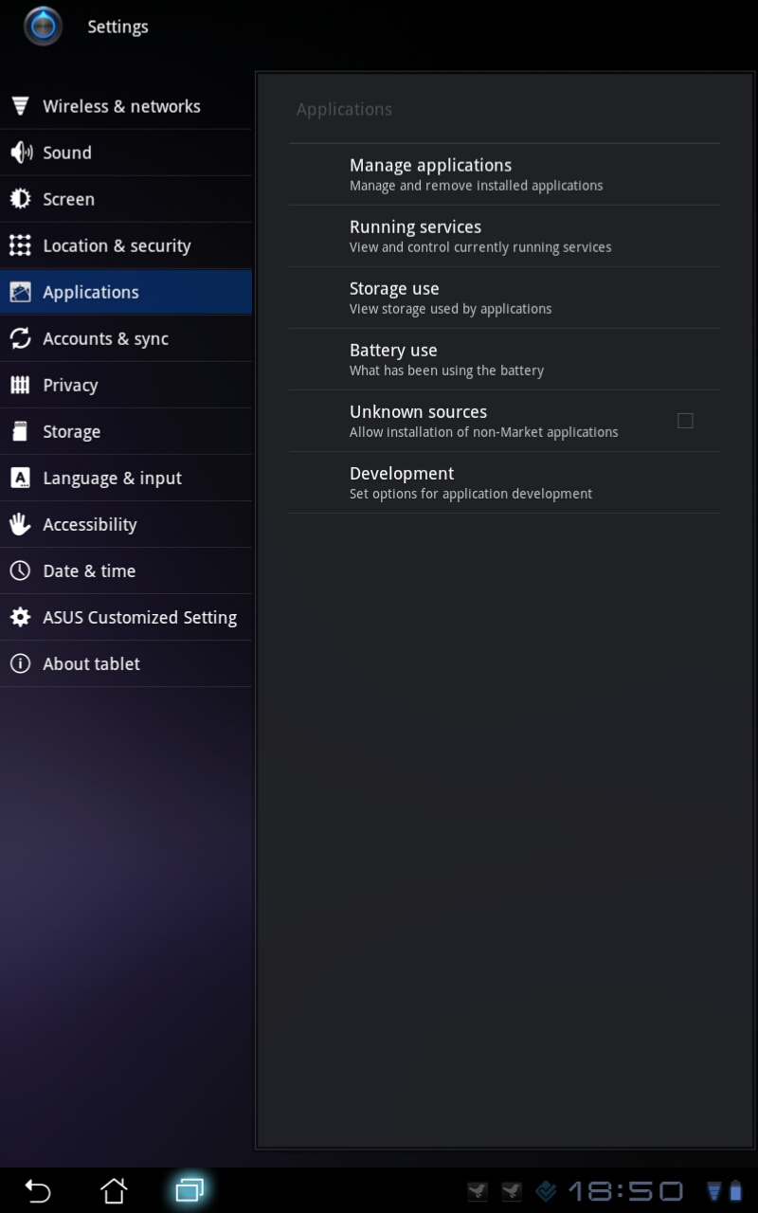This screenshot has height=1213, width=758.
Task: Open Accounts & sync settings
Action: pos(126,338)
